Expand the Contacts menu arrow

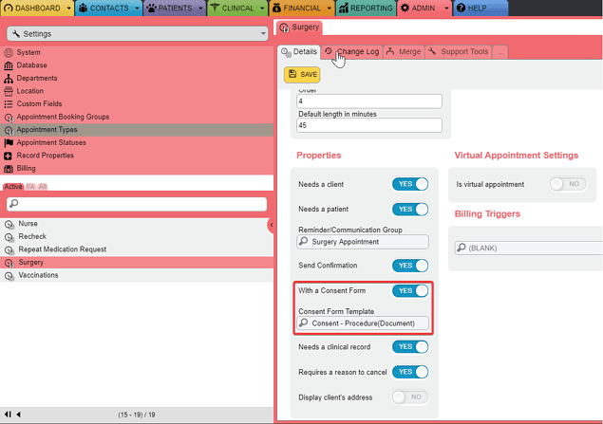[x=137, y=9]
